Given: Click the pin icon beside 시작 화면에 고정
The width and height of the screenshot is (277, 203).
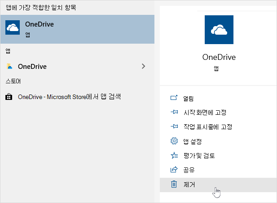Looking at the screenshot, I should (174, 112).
